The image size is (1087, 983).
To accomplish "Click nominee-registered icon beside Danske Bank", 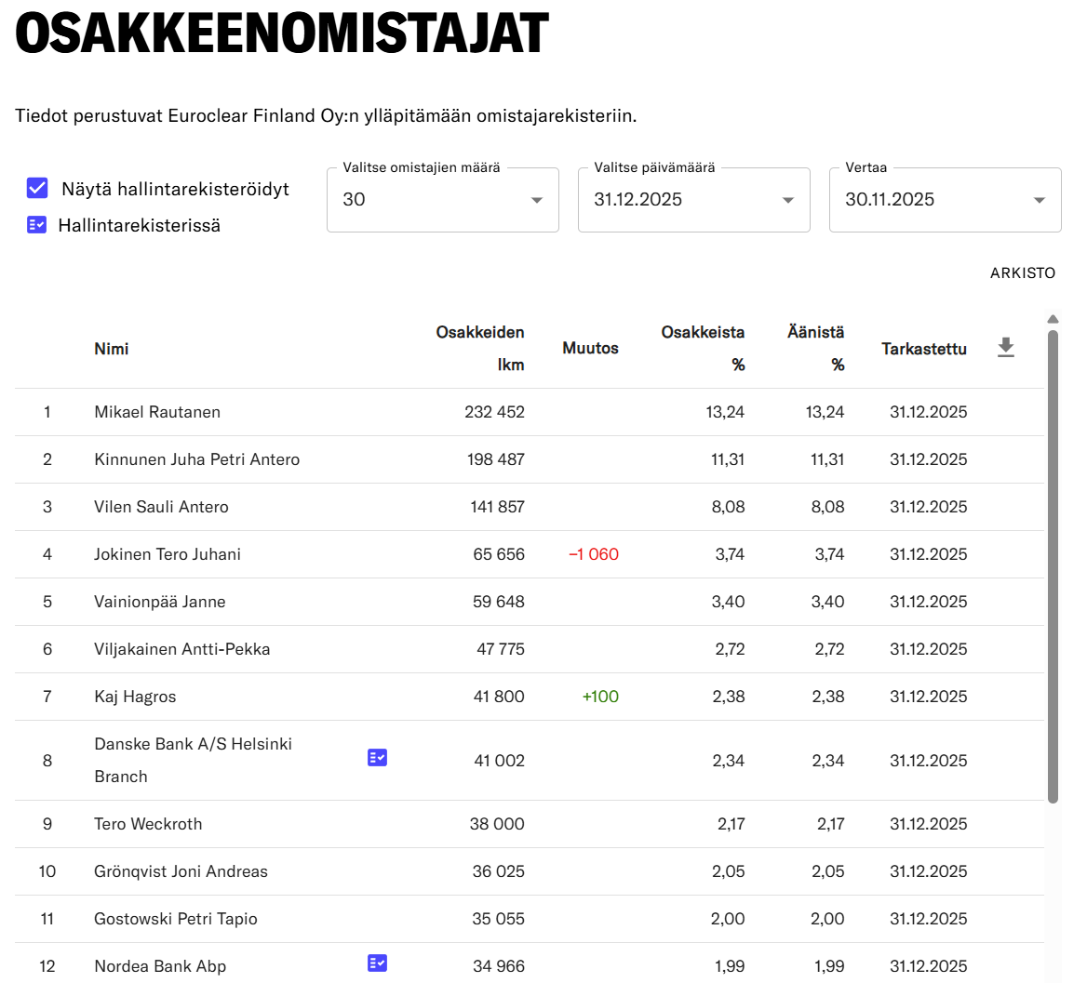I will (377, 758).
